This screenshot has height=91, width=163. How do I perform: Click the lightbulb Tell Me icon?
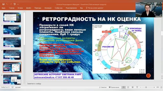[87, 8]
